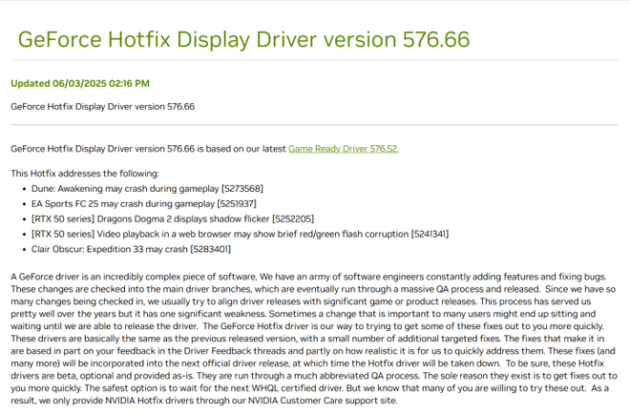
Task: Click the bug ID [5241341]
Action: [430, 235]
